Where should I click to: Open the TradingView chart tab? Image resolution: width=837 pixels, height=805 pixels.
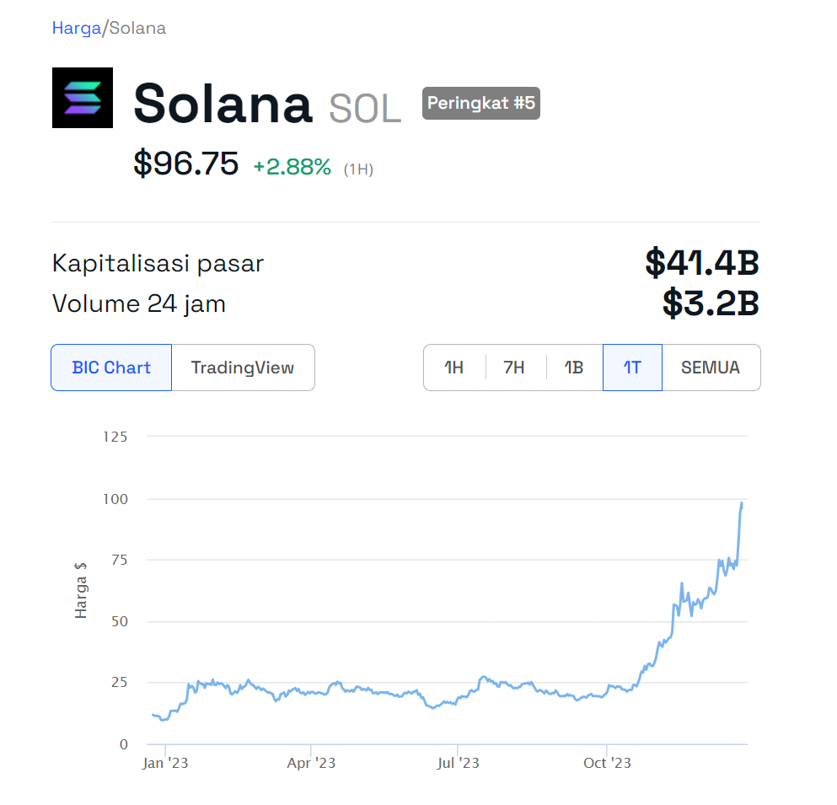pyautogui.click(x=243, y=368)
